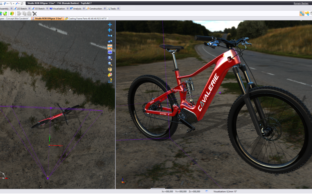Viewport: 312px width, 195px height.
Task: Open the rotate view dropdown arrow
Action: (x=114, y=30)
